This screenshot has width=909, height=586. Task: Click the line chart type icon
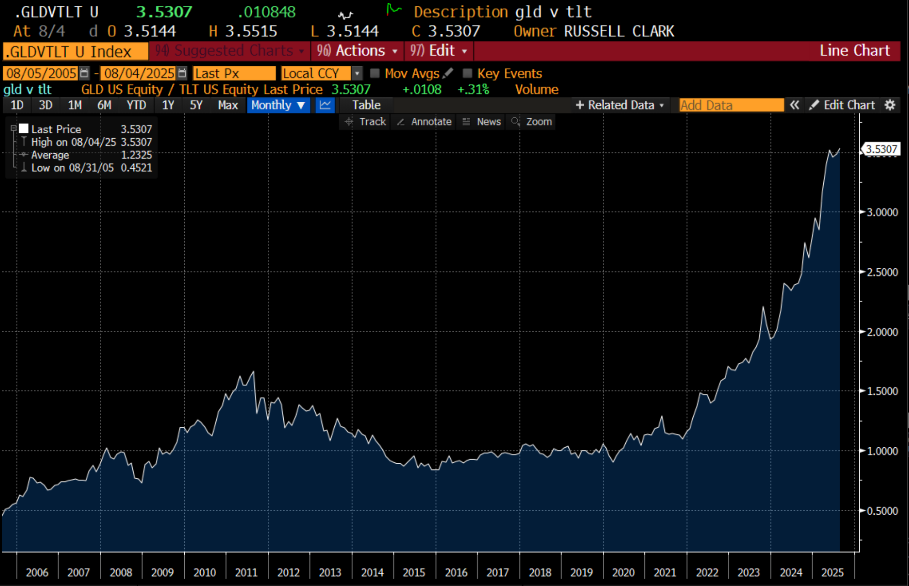pyautogui.click(x=325, y=105)
